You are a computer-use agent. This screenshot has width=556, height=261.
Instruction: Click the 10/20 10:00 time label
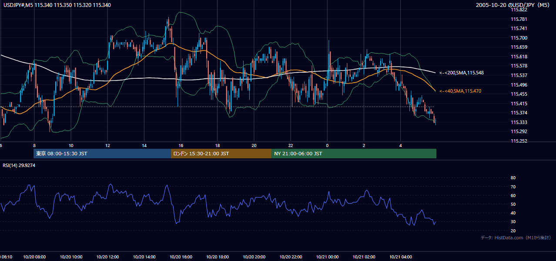point(71,257)
